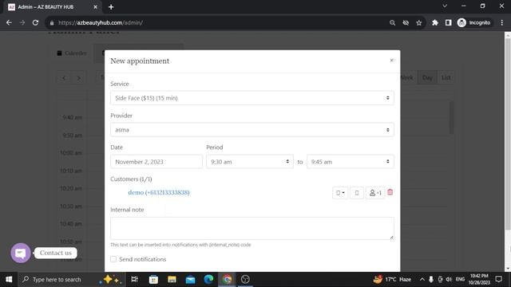Reload the page with the refresh icon
This screenshot has width=511, height=287.
[35, 23]
